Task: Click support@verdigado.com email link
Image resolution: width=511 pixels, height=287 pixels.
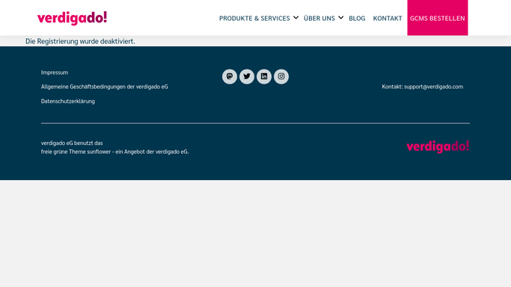Action: [x=433, y=87]
